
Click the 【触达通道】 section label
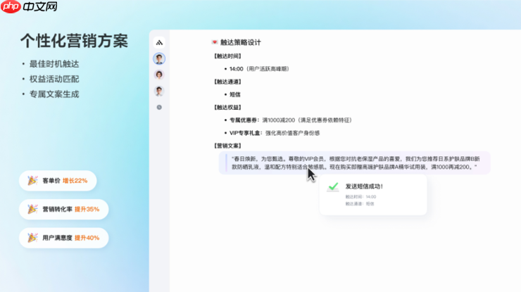(227, 82)
